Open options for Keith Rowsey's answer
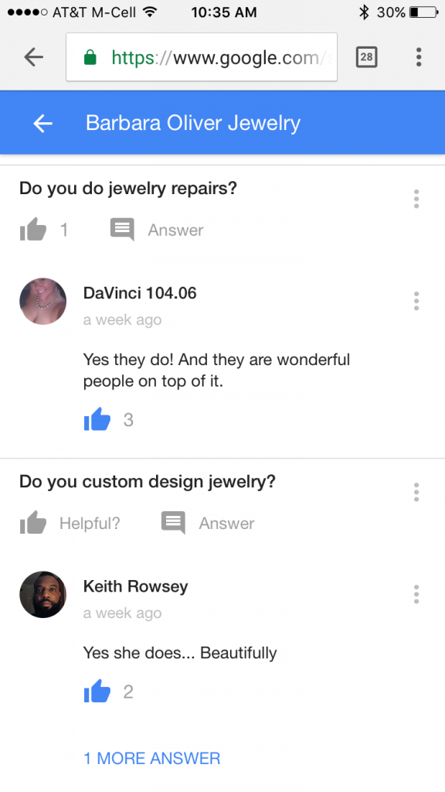The image size is (445, 792). pos(416,594)
